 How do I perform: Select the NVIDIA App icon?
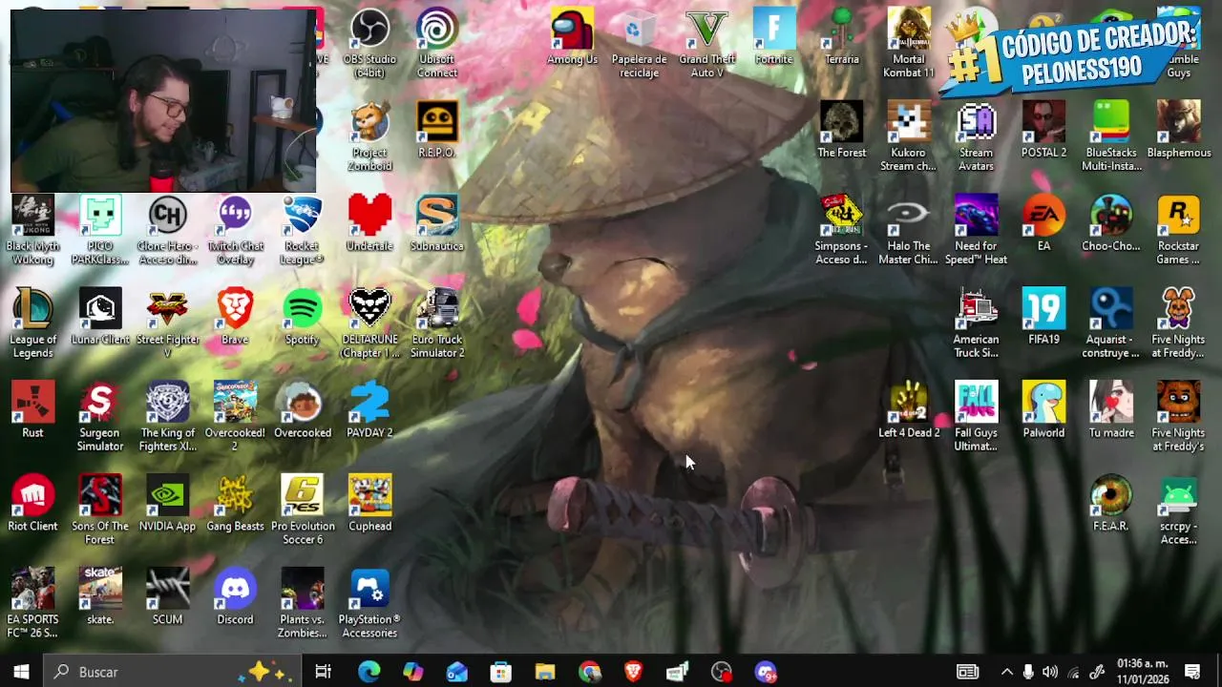(167, 505)
